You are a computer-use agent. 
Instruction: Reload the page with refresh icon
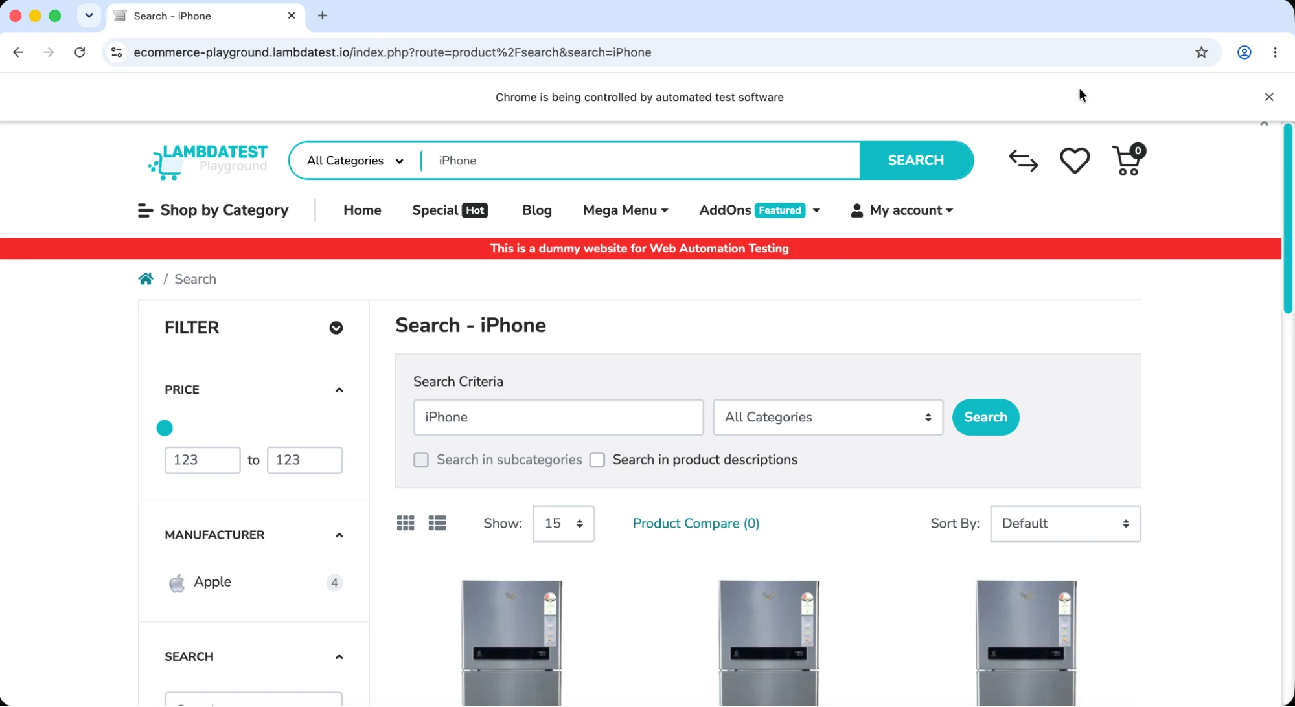pyautogui.click(x=80, y=52)
